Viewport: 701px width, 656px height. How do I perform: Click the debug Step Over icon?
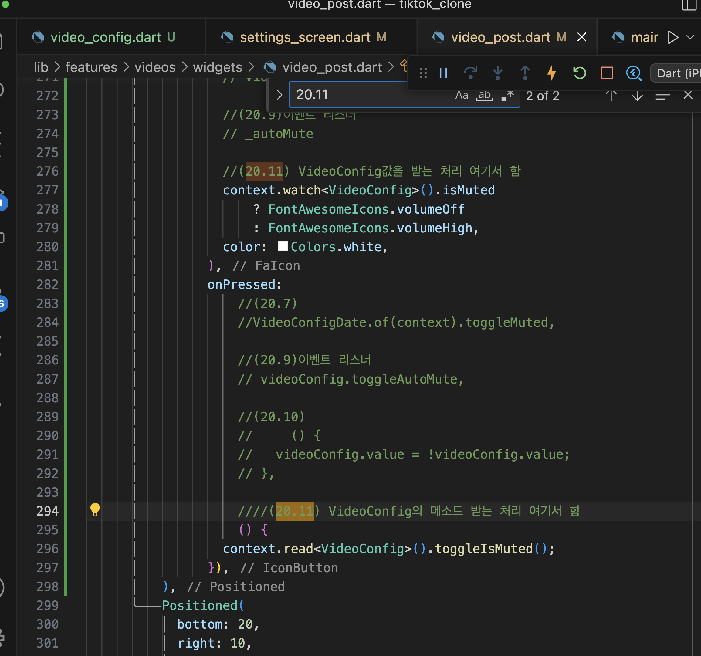[470, 73]
